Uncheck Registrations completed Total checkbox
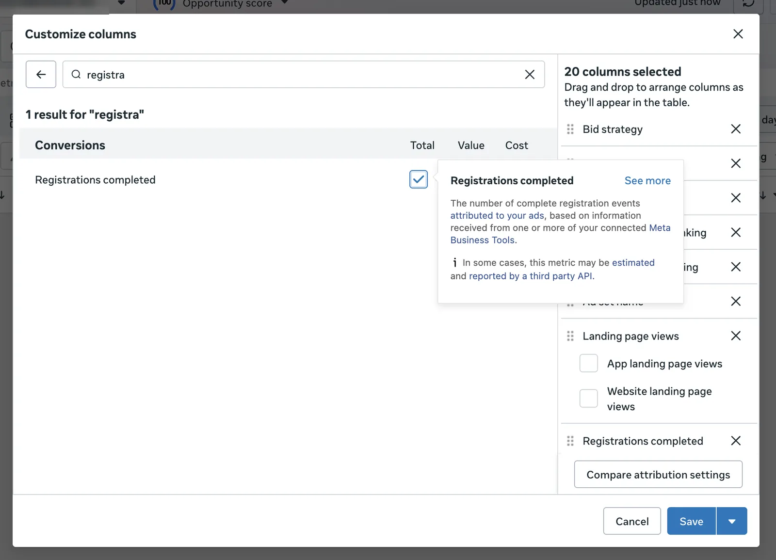Viewport: 776px width, 560px height. pos(419,179)
